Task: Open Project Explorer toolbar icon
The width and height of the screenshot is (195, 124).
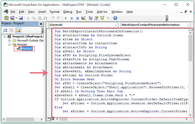Action: coord(91,18)
